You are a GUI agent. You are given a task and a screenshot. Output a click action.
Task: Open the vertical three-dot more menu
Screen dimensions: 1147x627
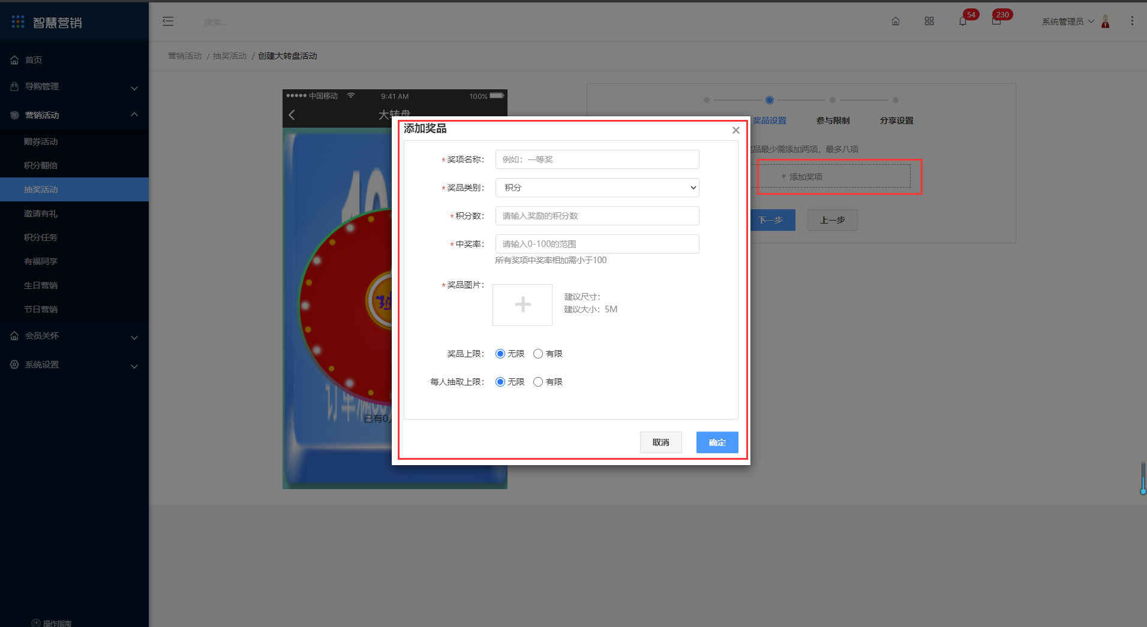click(x=1132, y=21)
